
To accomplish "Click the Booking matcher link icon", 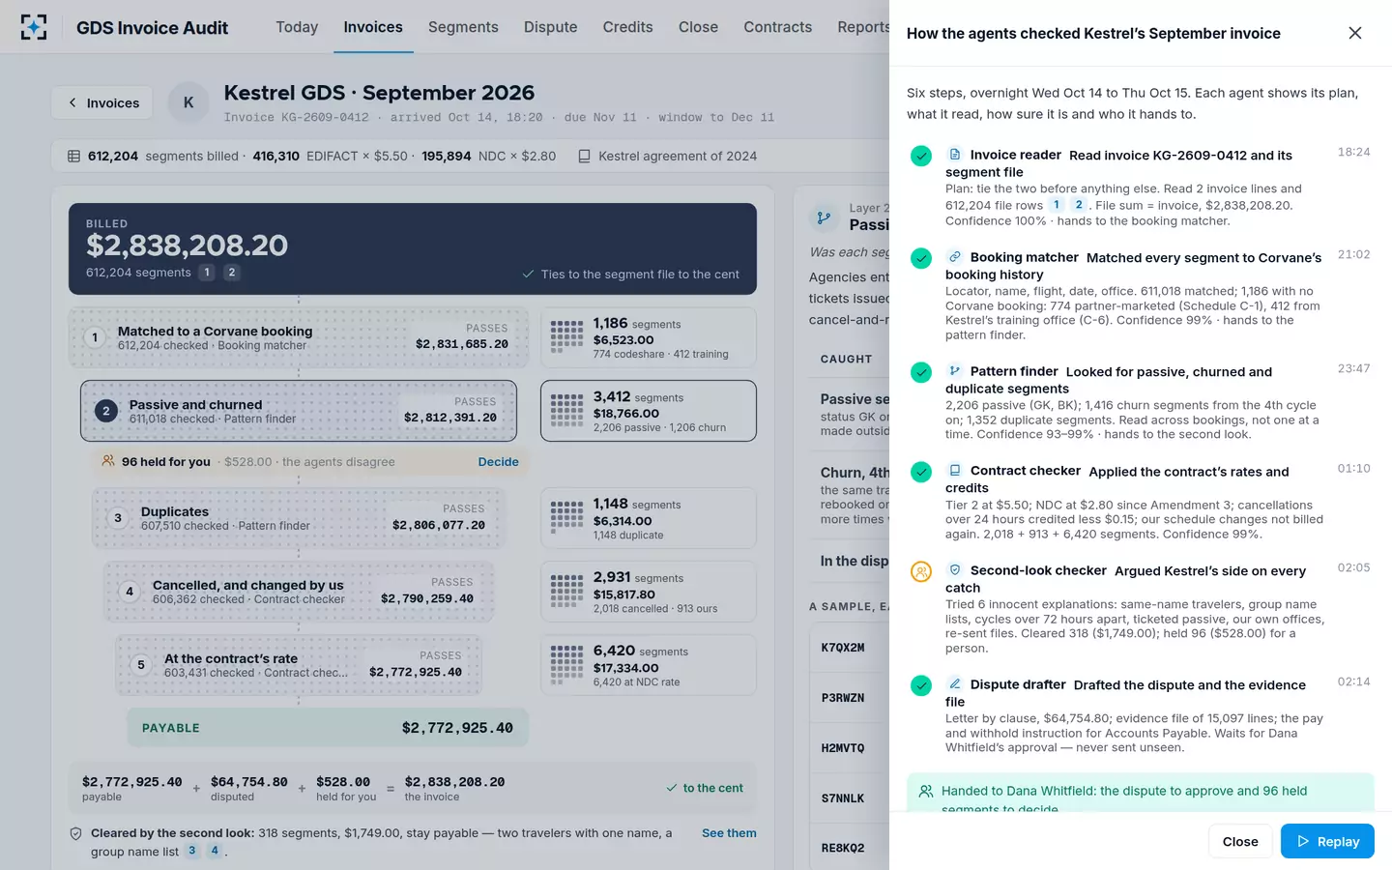I will pos(955,257).
